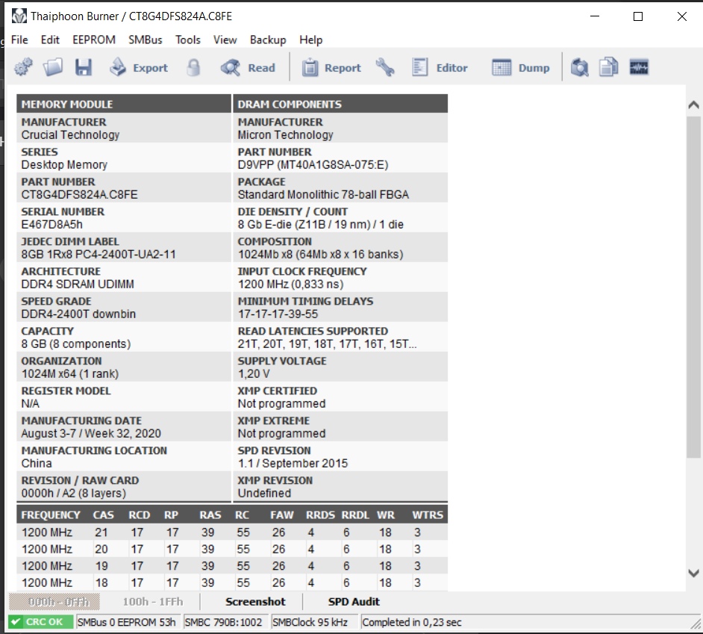703x634 pixels.
Task: Click CAS value 18 in timing table
Action: [101, 583]
